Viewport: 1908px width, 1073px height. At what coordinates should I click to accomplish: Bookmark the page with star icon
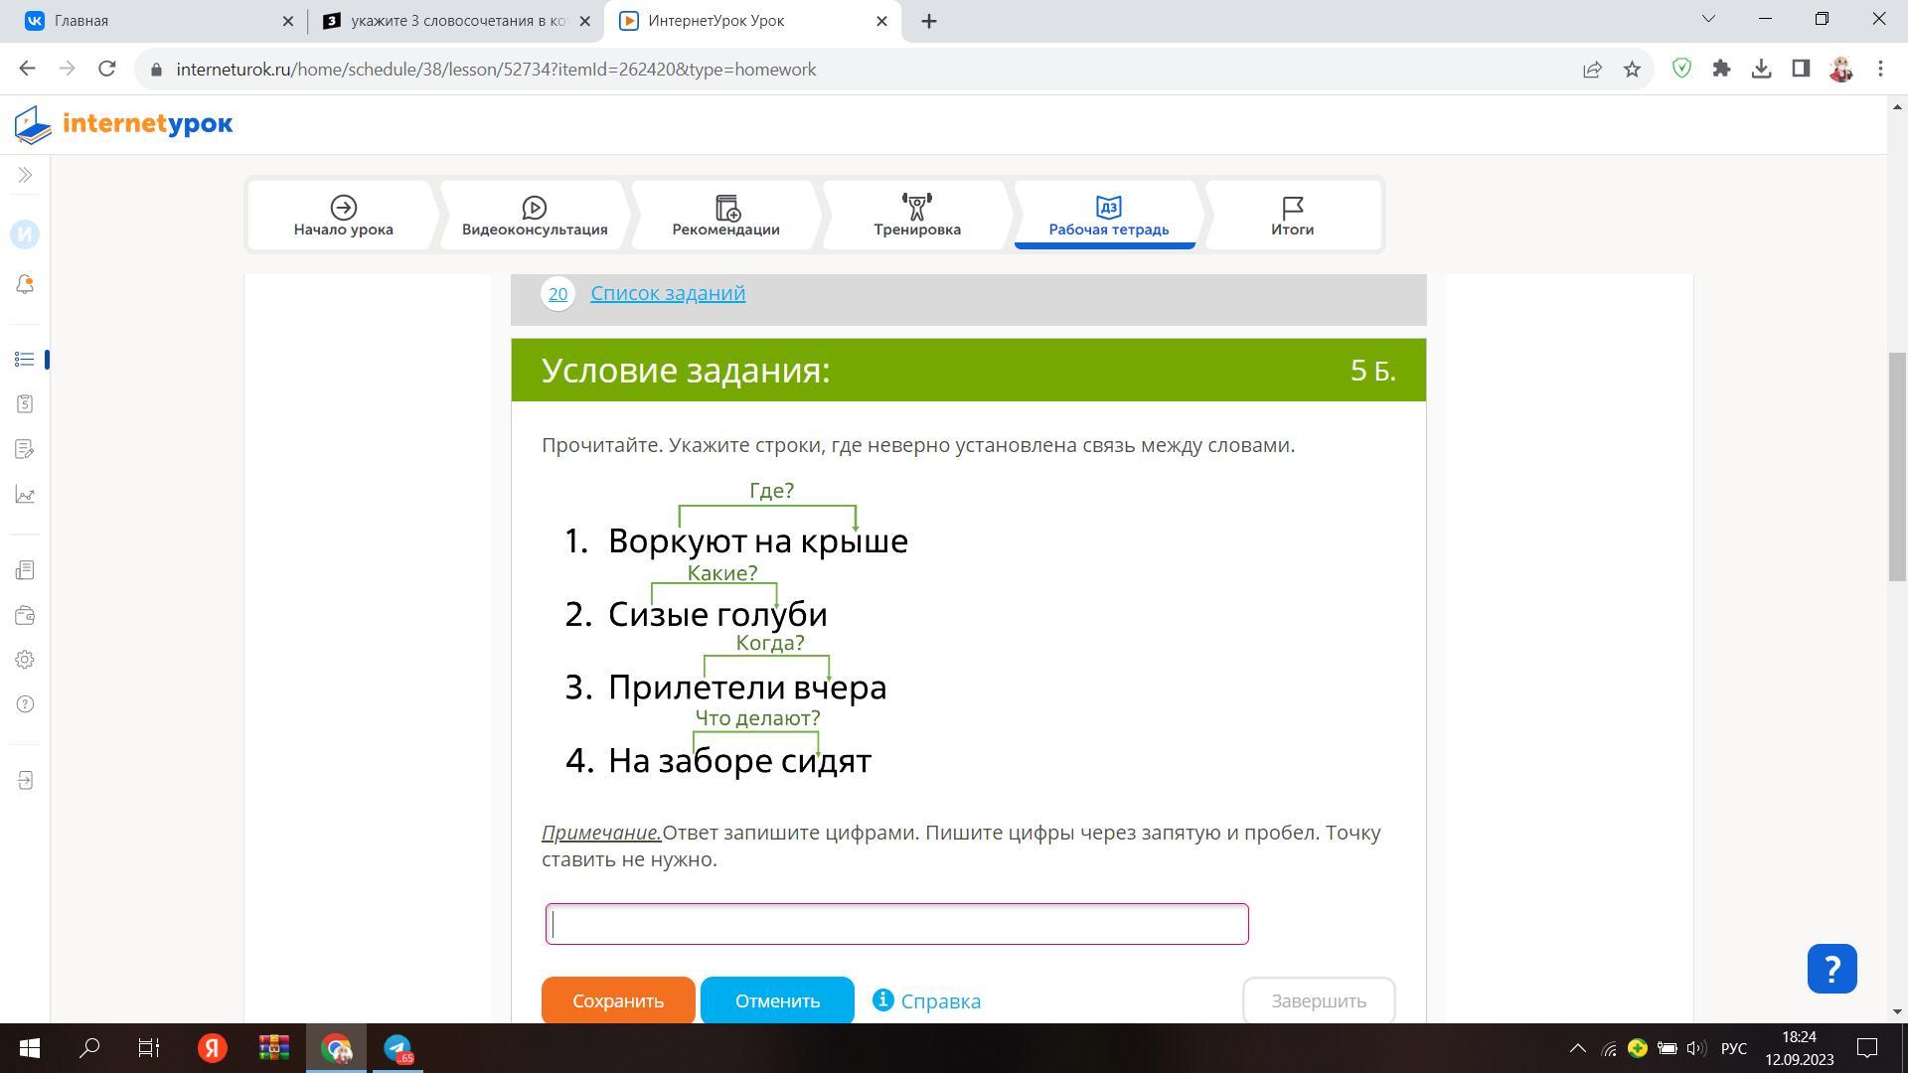click(1632, 69)
